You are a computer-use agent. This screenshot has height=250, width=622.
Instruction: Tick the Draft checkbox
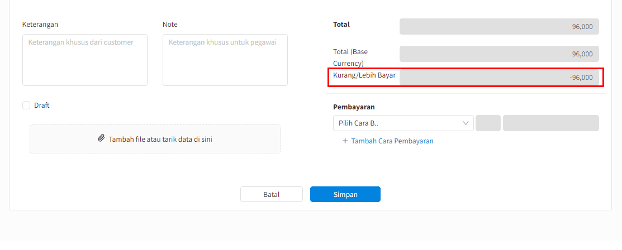(26, 105)
